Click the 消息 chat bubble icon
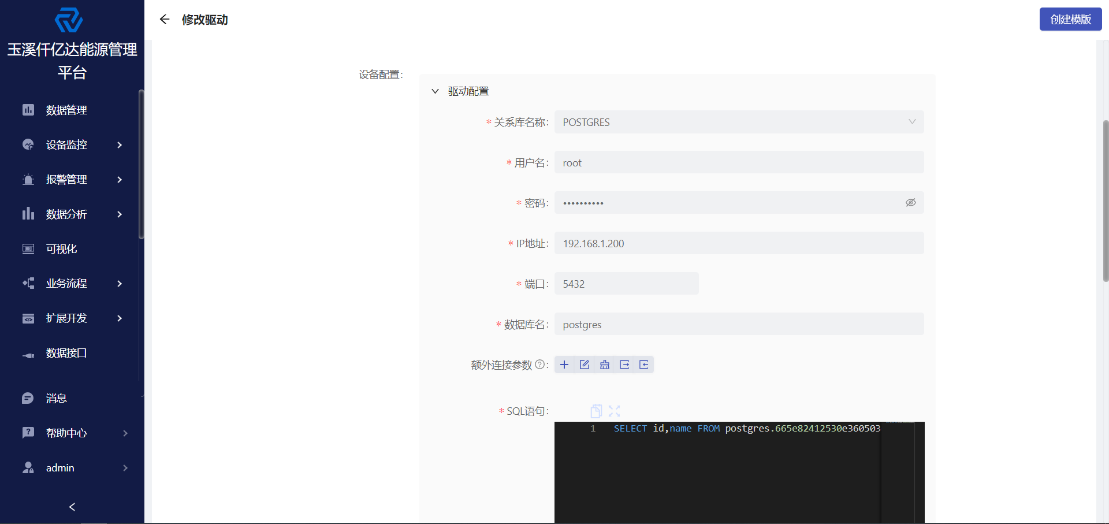 pyautogui.click(x=28, y=398)
